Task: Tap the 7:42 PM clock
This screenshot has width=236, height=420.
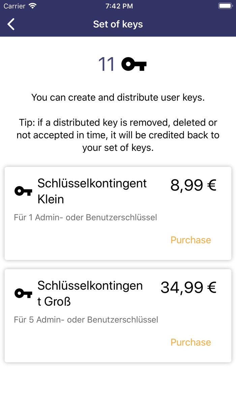Action: (119, 6)
